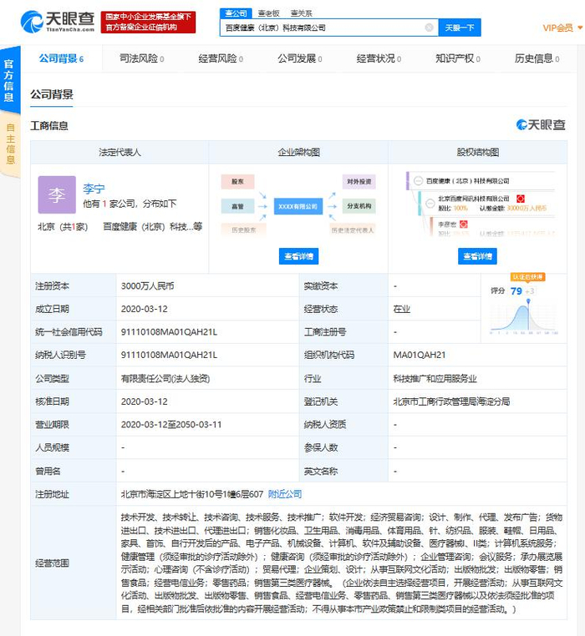
Task: Select the 法定代表人 column header
Action: pos(120,153)
